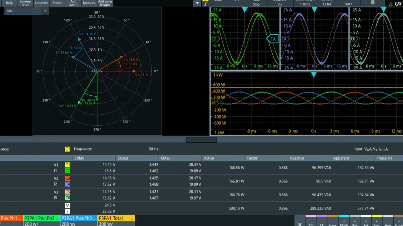Viewport: 403px width, 226px height.
Task: Click the 577.74 VA total apparent value
Action: (x=366, y=208)
